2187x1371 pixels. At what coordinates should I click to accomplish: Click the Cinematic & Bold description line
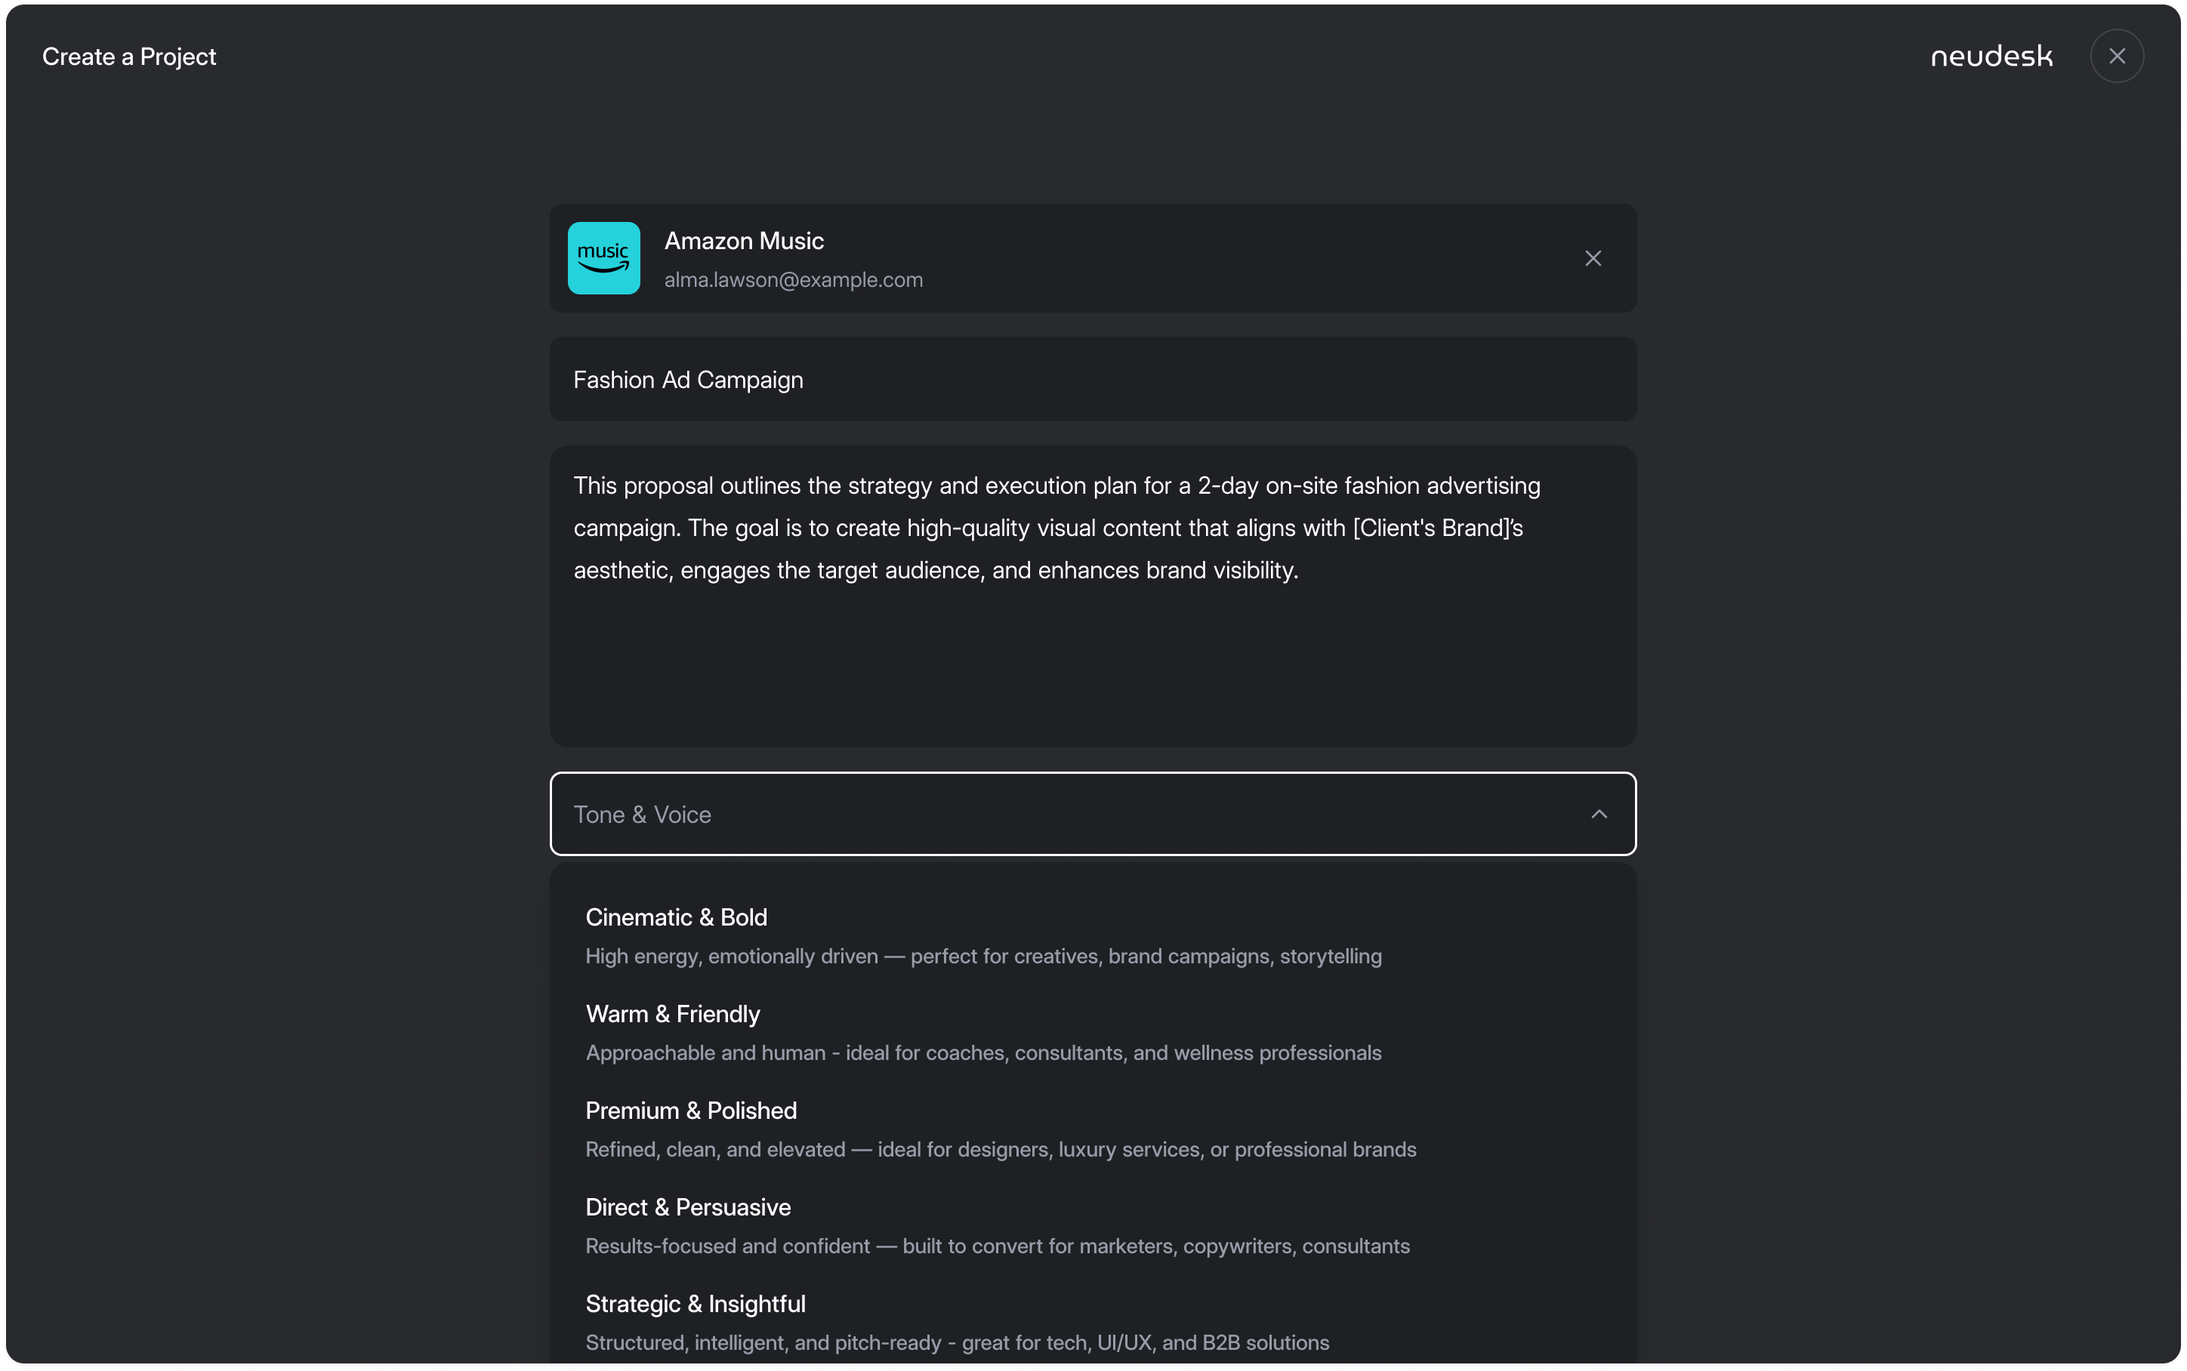click(983, 957)
